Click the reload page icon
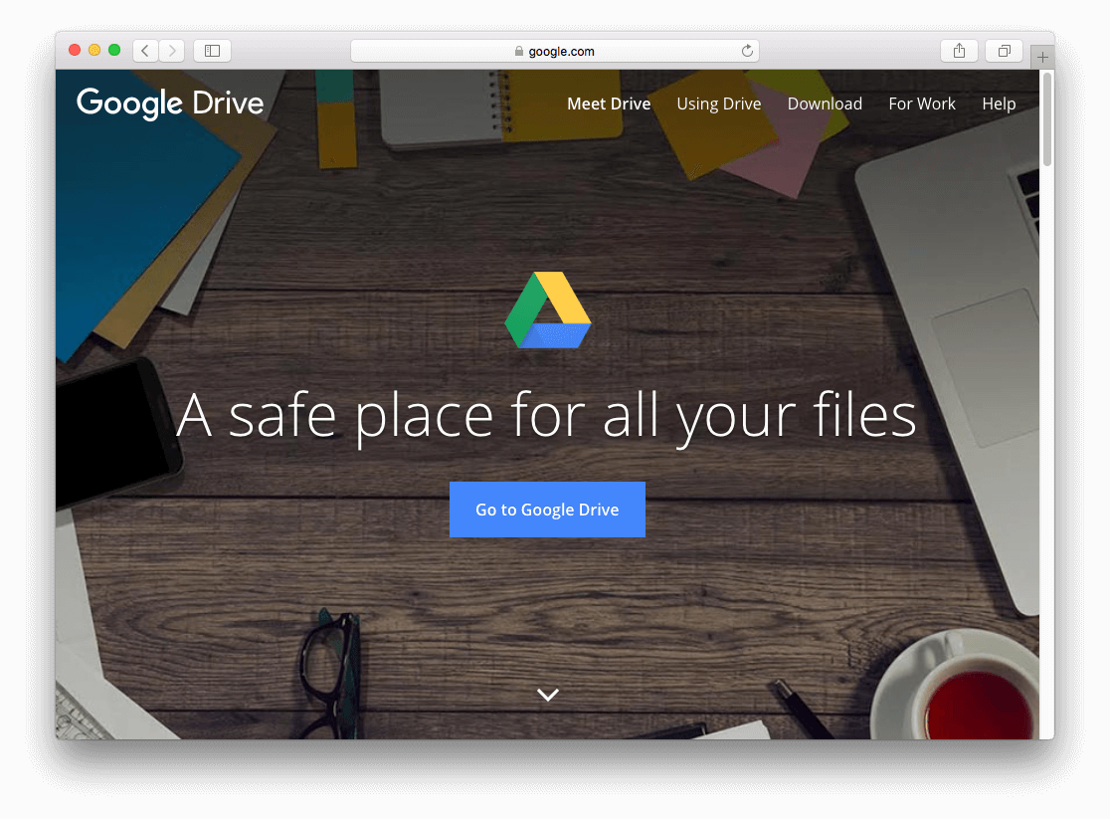The width and height of the screenshot is (1110, 819). pos(746,51)
